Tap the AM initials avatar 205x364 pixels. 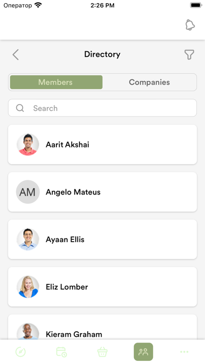point(28,192)
